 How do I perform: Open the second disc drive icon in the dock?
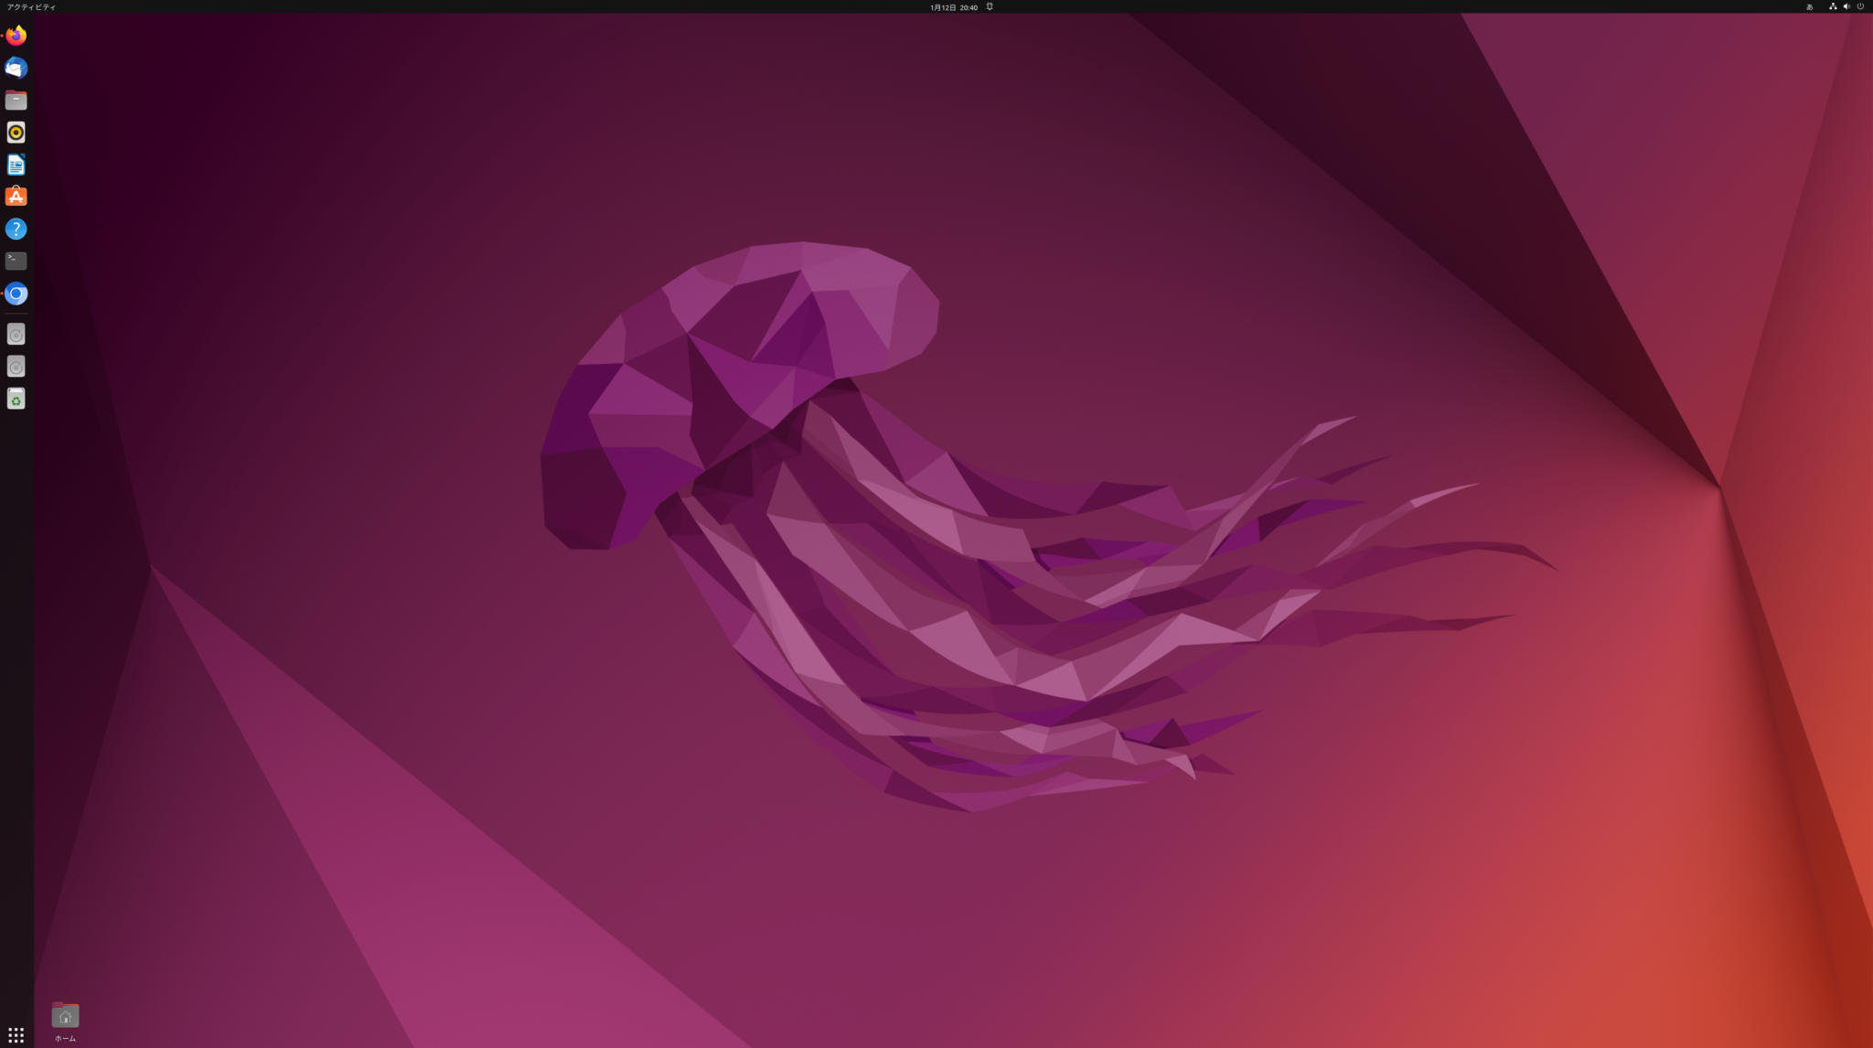pos(16,367)
